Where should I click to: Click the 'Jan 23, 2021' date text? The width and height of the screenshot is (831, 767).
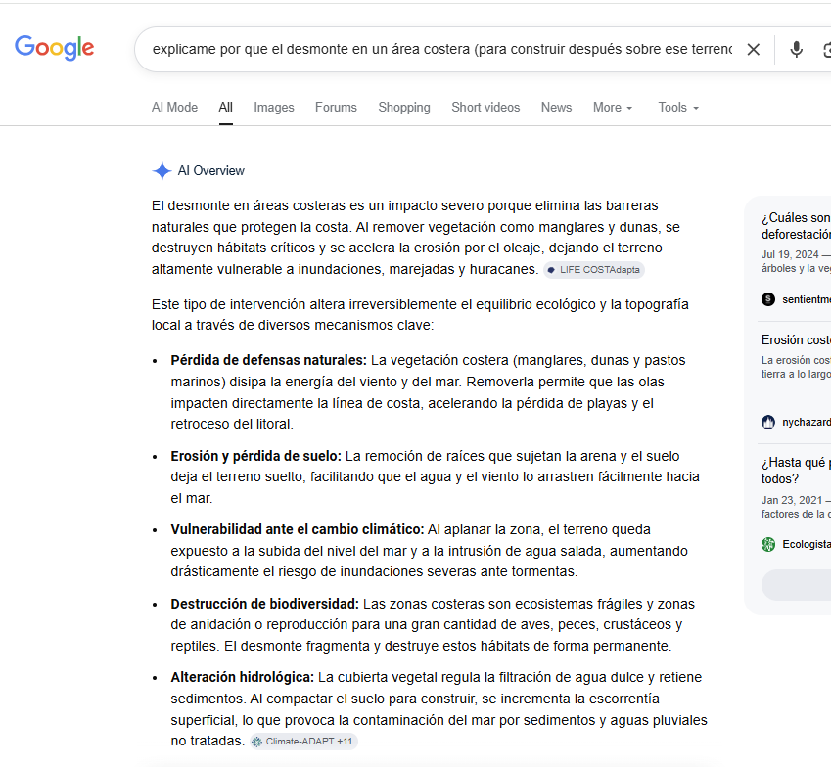coord(791,500)
